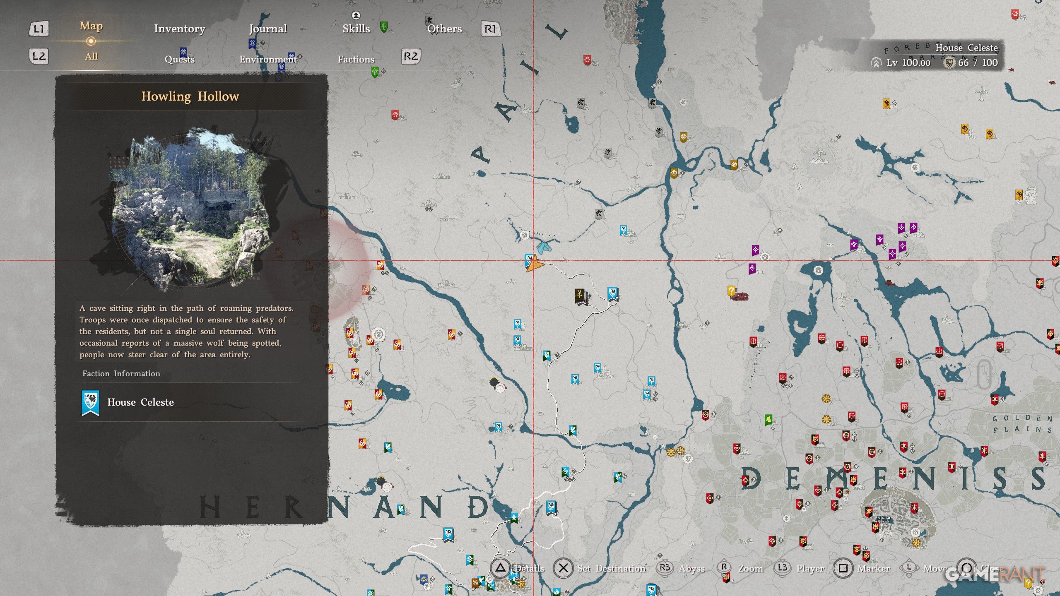This screenshot has height=596, width=1060.
Task: Click the Howling Hollow cave preview image
Action: (x=190, y=207)
